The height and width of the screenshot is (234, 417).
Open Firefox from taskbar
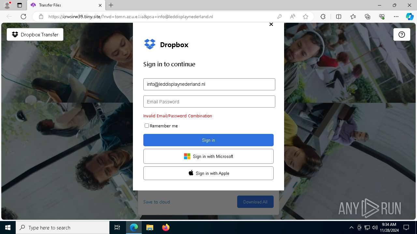[165, 227]
